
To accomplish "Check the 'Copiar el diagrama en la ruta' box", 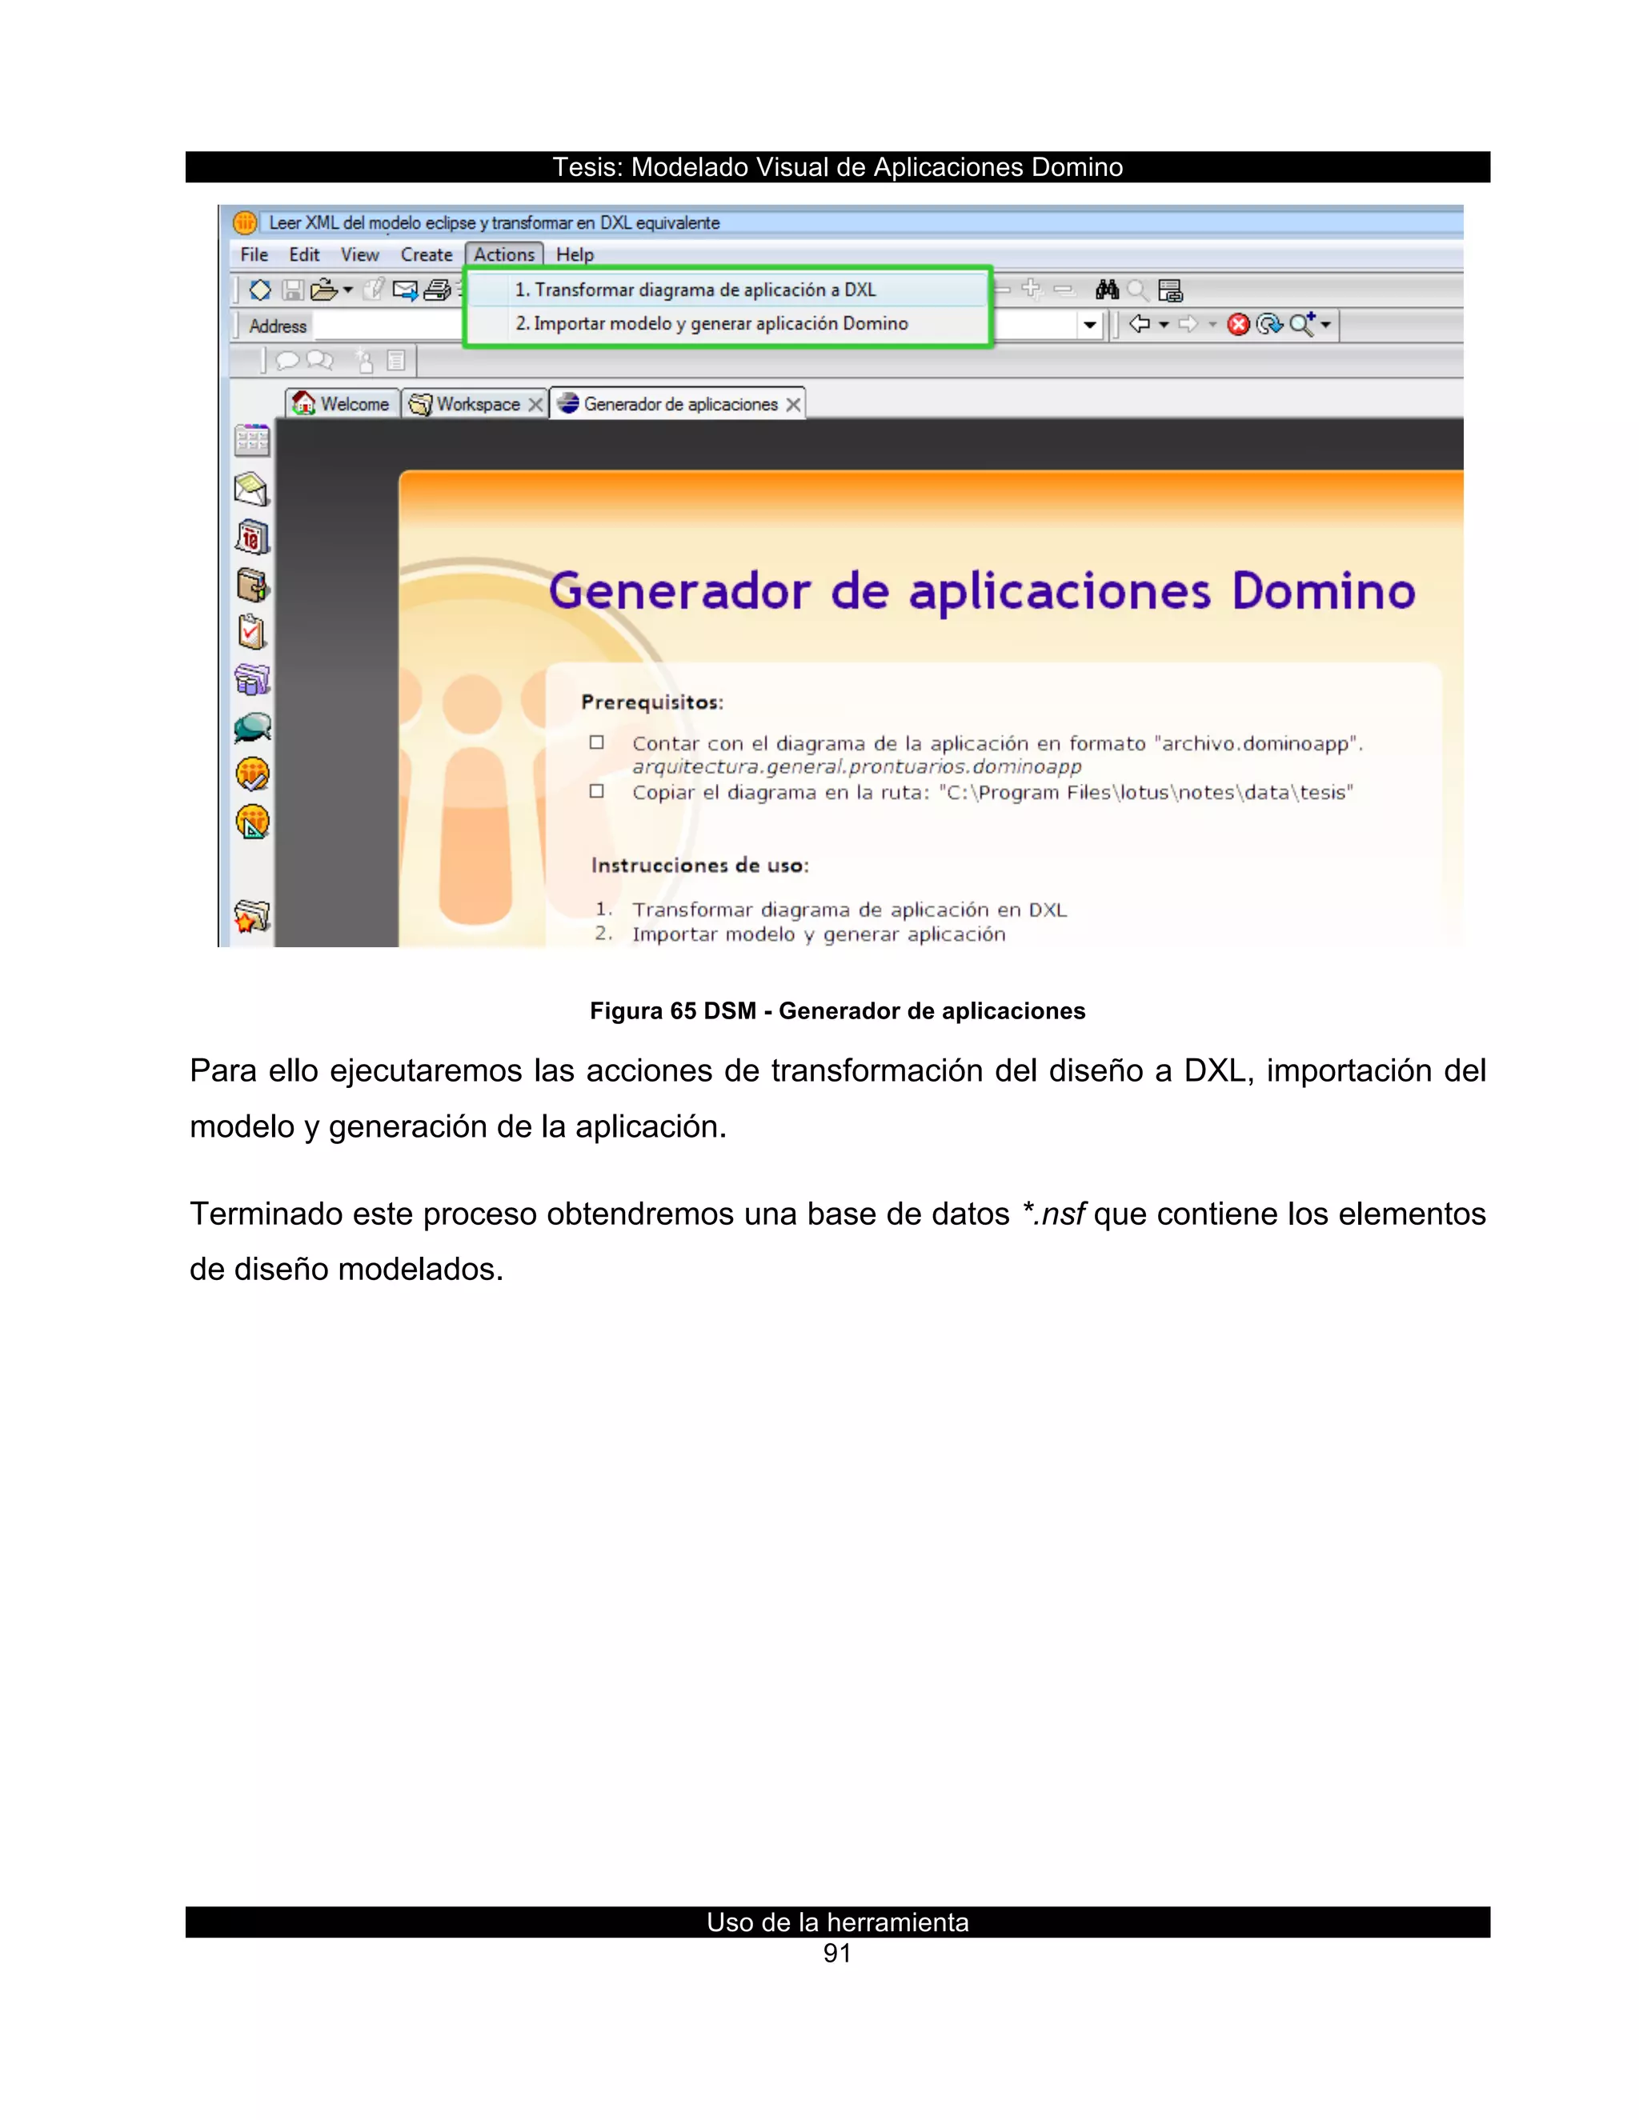I will pos(597,791).
